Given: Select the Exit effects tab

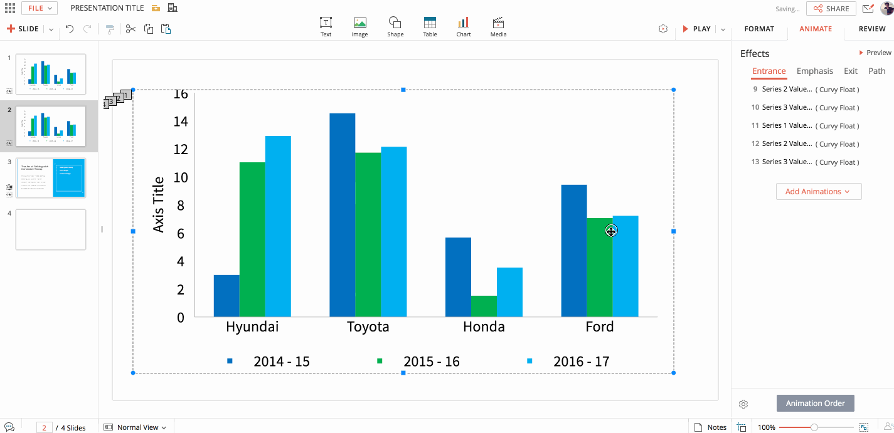Looking at the screenshot, I should coord(851,71).
